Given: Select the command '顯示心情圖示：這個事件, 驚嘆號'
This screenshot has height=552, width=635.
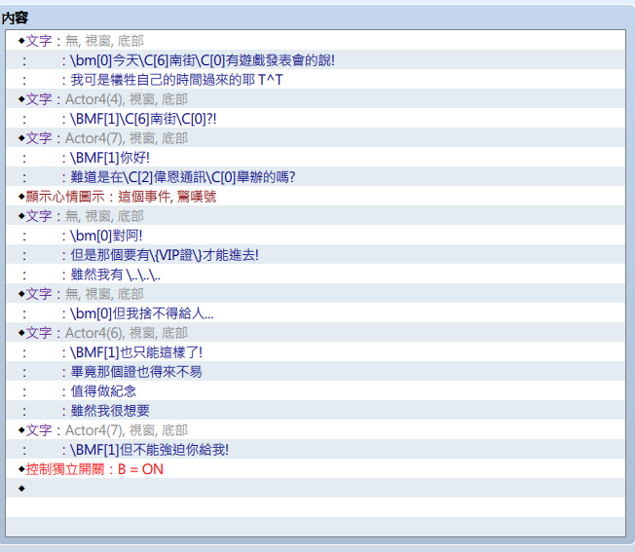Looking at the screenshot, I should (316, 197).
